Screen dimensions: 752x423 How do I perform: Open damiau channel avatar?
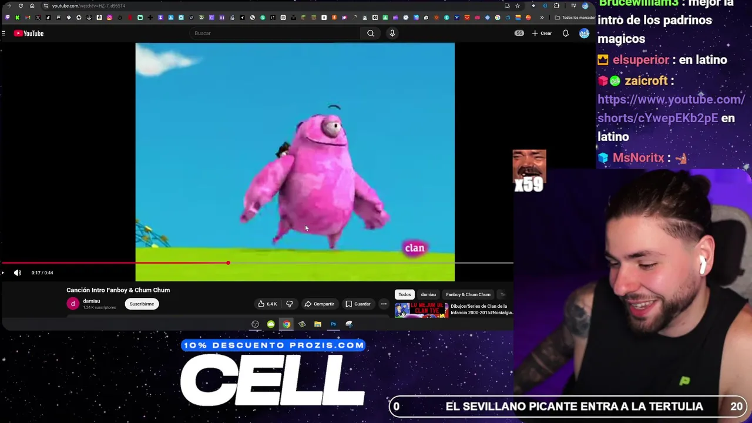point(73,304)
